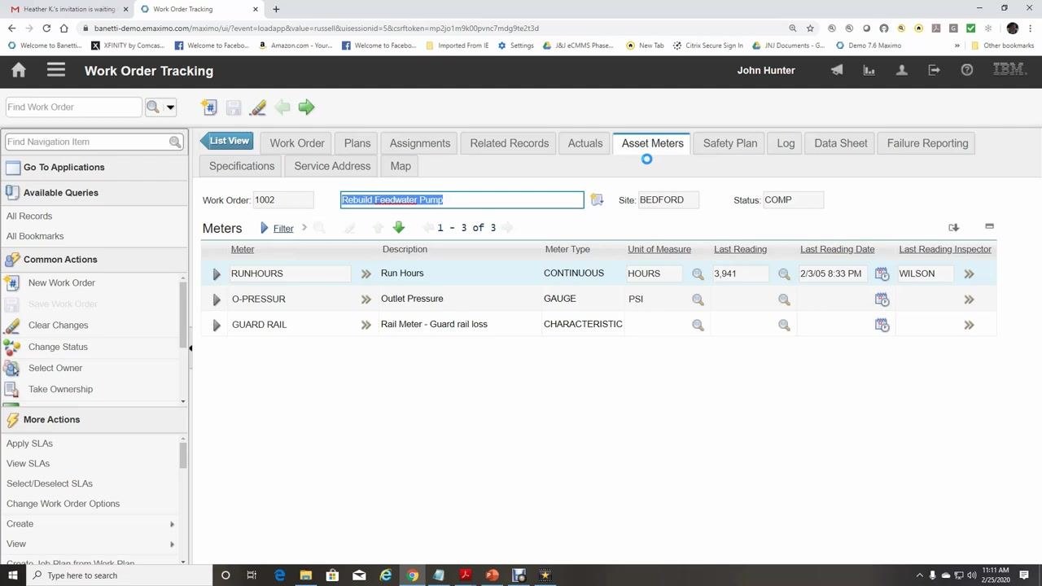Expand RUNHOURS row details

(x=217, y=274)
